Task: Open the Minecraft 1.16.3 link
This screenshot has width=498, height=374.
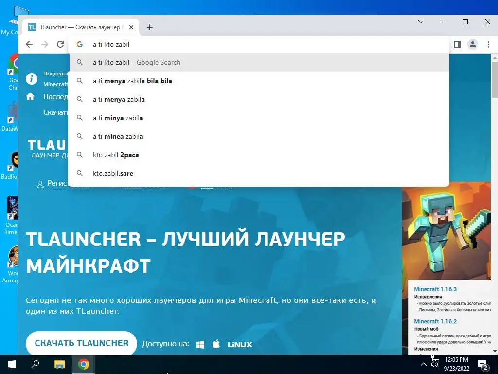Action: [x=435, y=289]
